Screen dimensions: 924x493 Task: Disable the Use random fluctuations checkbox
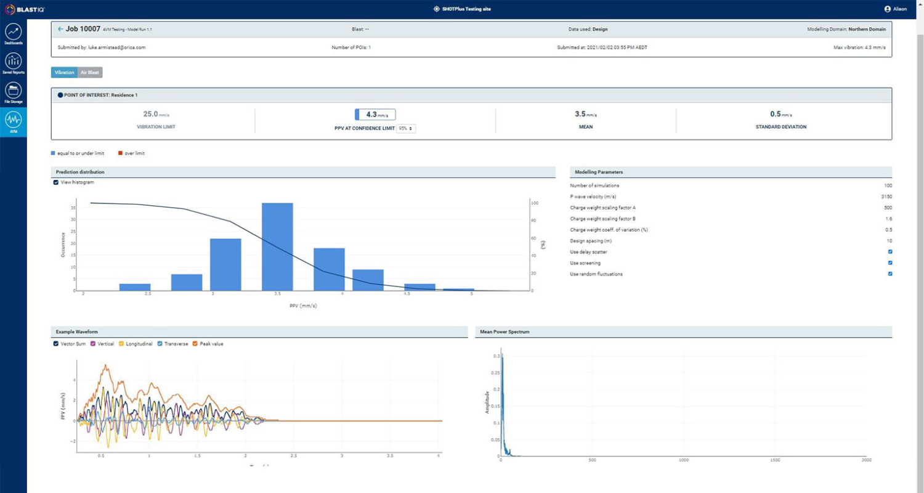890,274
